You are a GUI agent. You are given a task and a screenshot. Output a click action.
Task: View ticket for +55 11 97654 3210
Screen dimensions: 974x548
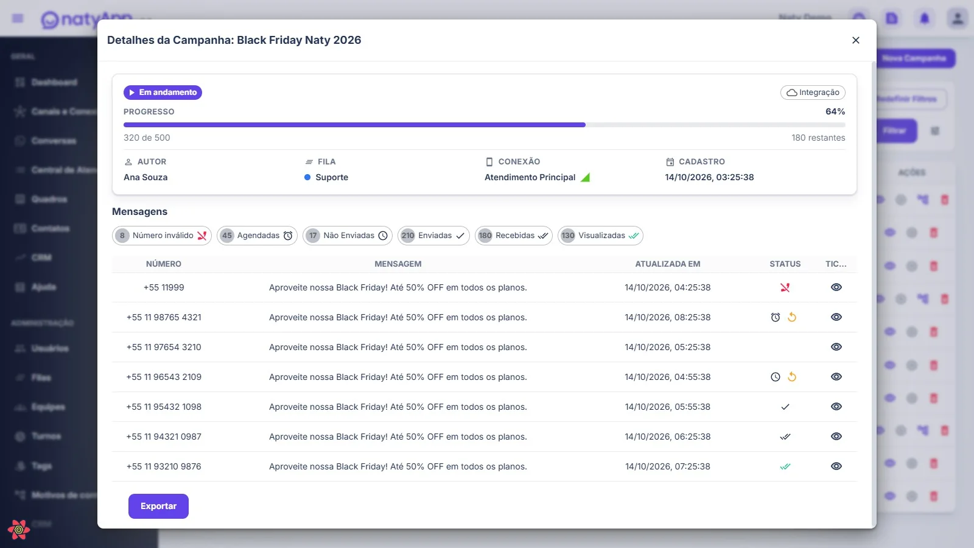pos(836,347)
